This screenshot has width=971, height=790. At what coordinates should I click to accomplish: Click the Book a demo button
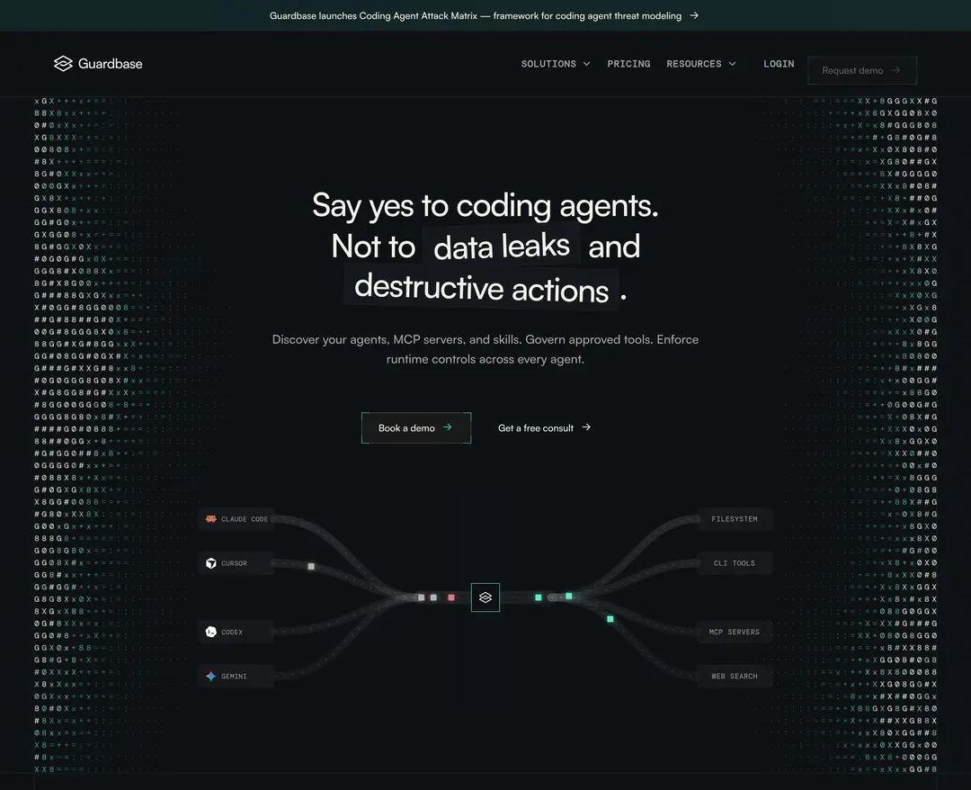coord(416,427)
